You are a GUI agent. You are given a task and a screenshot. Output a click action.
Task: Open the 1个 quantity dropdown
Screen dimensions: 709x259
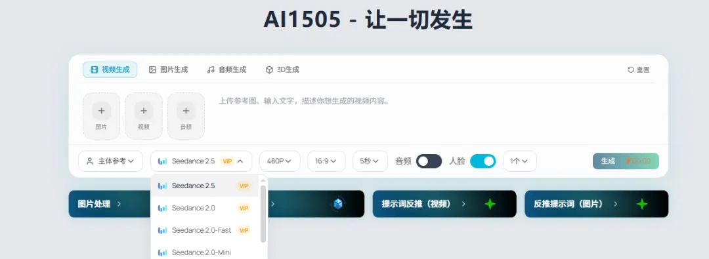click(x=519, y=161)
